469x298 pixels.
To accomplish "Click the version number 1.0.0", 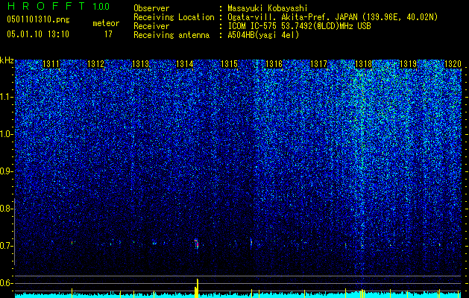I will 101,7.
